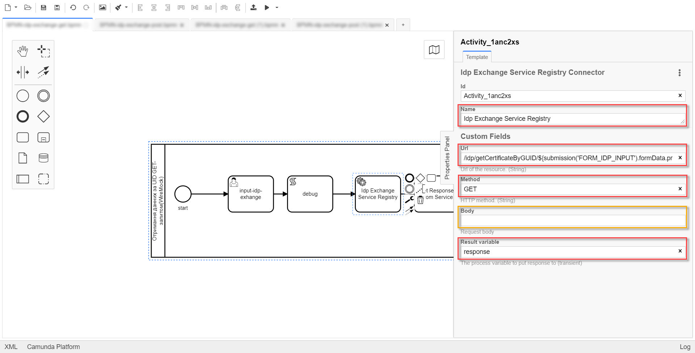Distribute selected elements vertically
Screen dimensions: 695x353
coord(238,7)
